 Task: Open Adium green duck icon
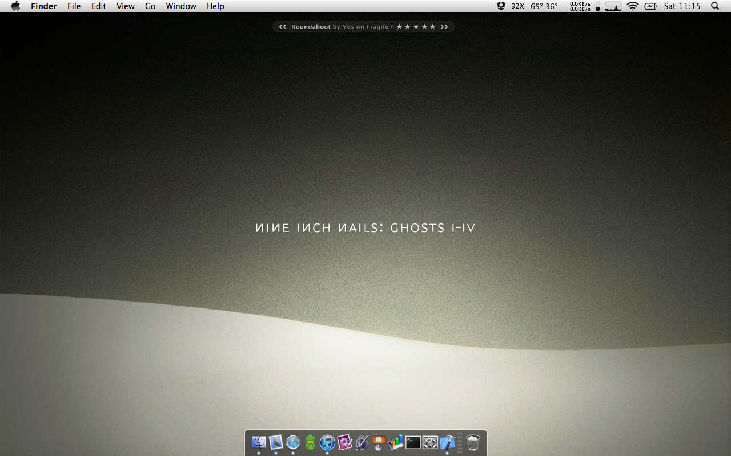[x=310, y=442]
